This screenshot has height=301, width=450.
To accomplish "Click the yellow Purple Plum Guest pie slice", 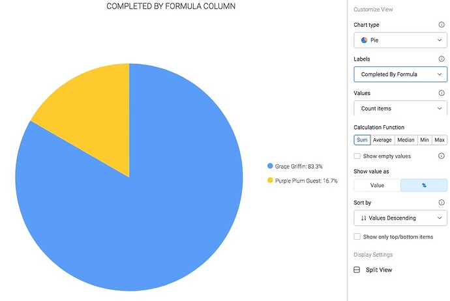I will click(95, 115).
